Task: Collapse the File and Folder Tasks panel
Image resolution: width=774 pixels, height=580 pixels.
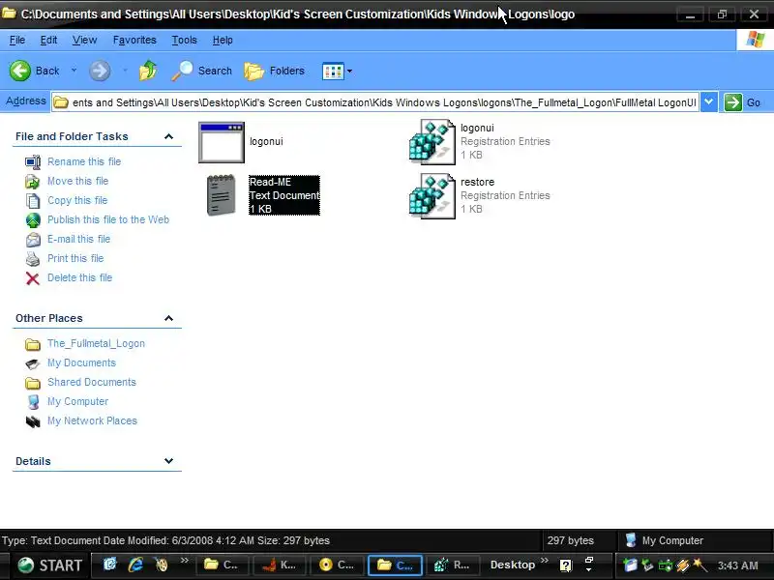Action: (168, 136)
